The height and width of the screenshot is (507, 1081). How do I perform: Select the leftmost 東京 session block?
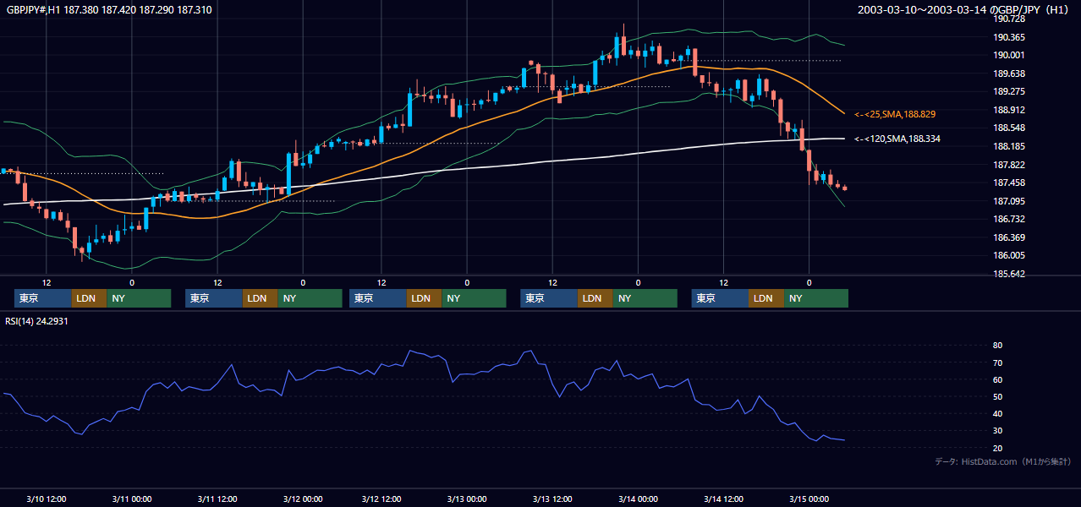(43, 298)
